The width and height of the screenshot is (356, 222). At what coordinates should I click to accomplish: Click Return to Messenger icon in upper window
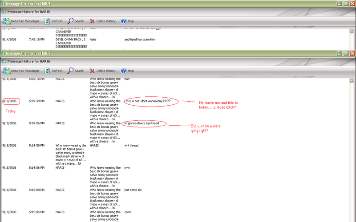tap(7, 21)
